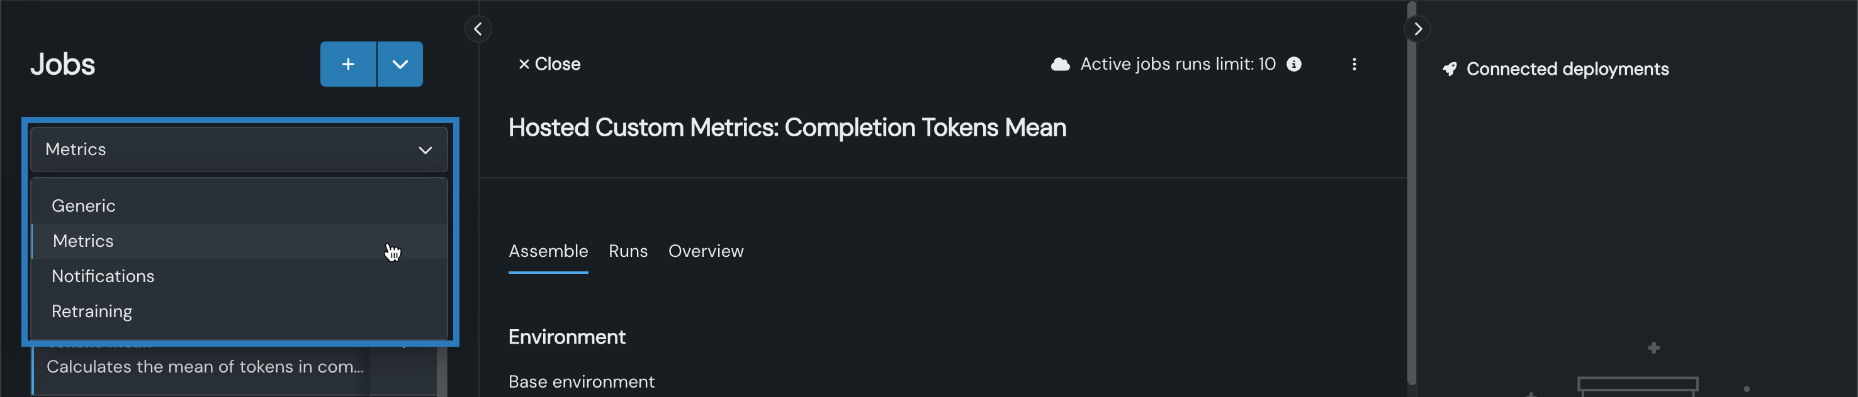This screenshot has height=397, width=1858.
Task: Select Generic from the job type list
Action: 84,205
